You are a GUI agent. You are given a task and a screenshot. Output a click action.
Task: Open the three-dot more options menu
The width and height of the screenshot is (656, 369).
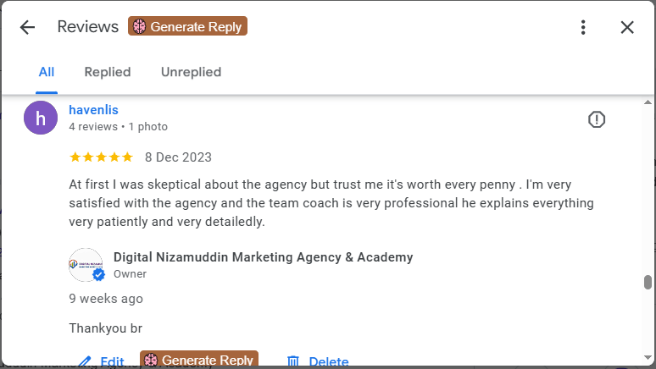click(583, 27)
